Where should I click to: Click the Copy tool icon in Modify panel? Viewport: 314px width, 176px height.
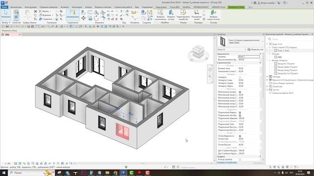click(x=90, y=19)
